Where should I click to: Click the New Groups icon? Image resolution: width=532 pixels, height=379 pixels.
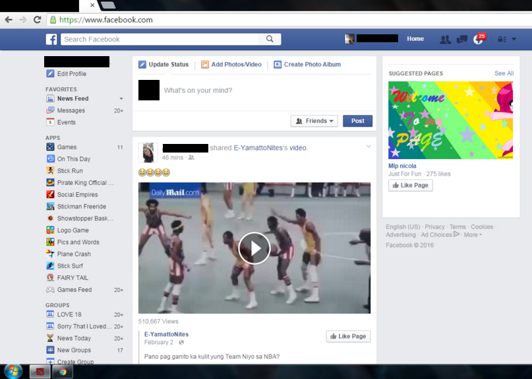50,351
